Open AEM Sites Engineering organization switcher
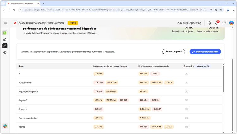237x134 pixels. [189, 23]
